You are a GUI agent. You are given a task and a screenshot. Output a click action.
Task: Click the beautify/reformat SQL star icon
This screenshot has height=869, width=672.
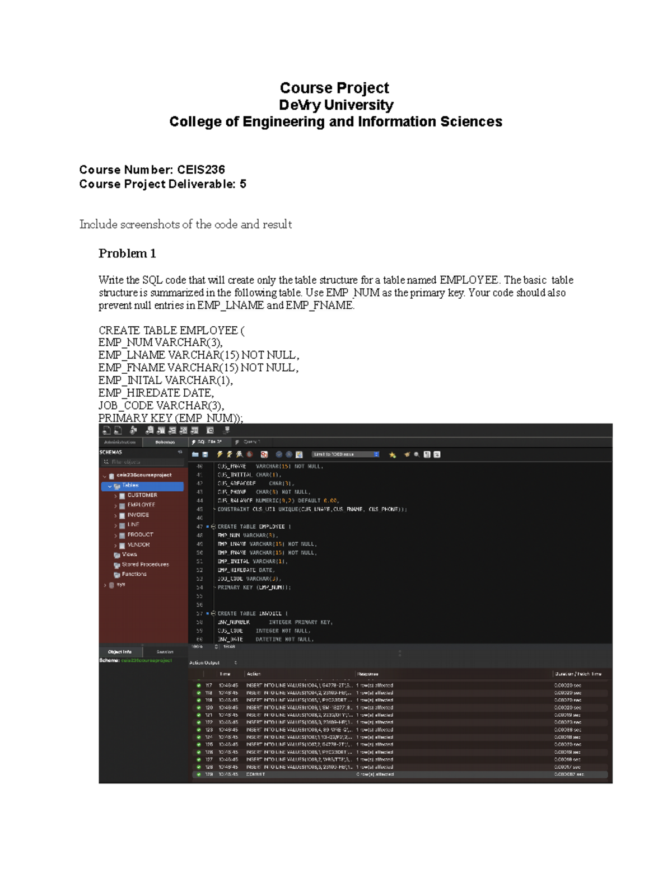coord(391,454)
